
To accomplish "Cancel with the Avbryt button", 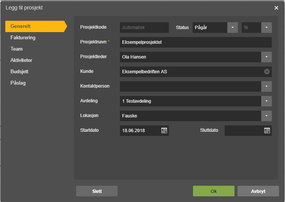I will coord(258,191).
